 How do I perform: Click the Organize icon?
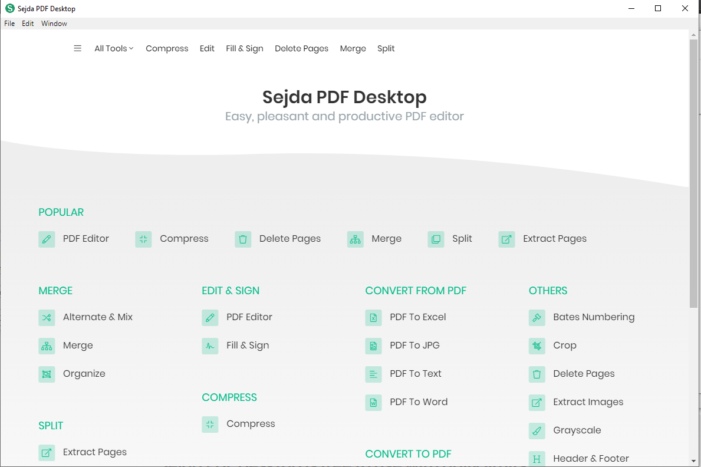[47, 374]
